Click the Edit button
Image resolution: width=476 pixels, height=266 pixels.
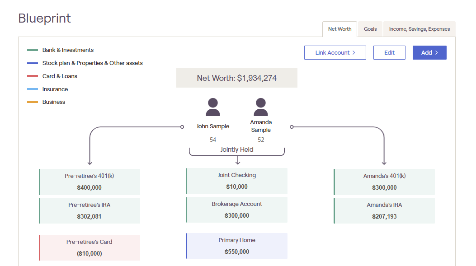point(389,52)
